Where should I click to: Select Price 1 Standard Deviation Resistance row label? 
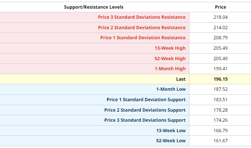tap(143, 38)
